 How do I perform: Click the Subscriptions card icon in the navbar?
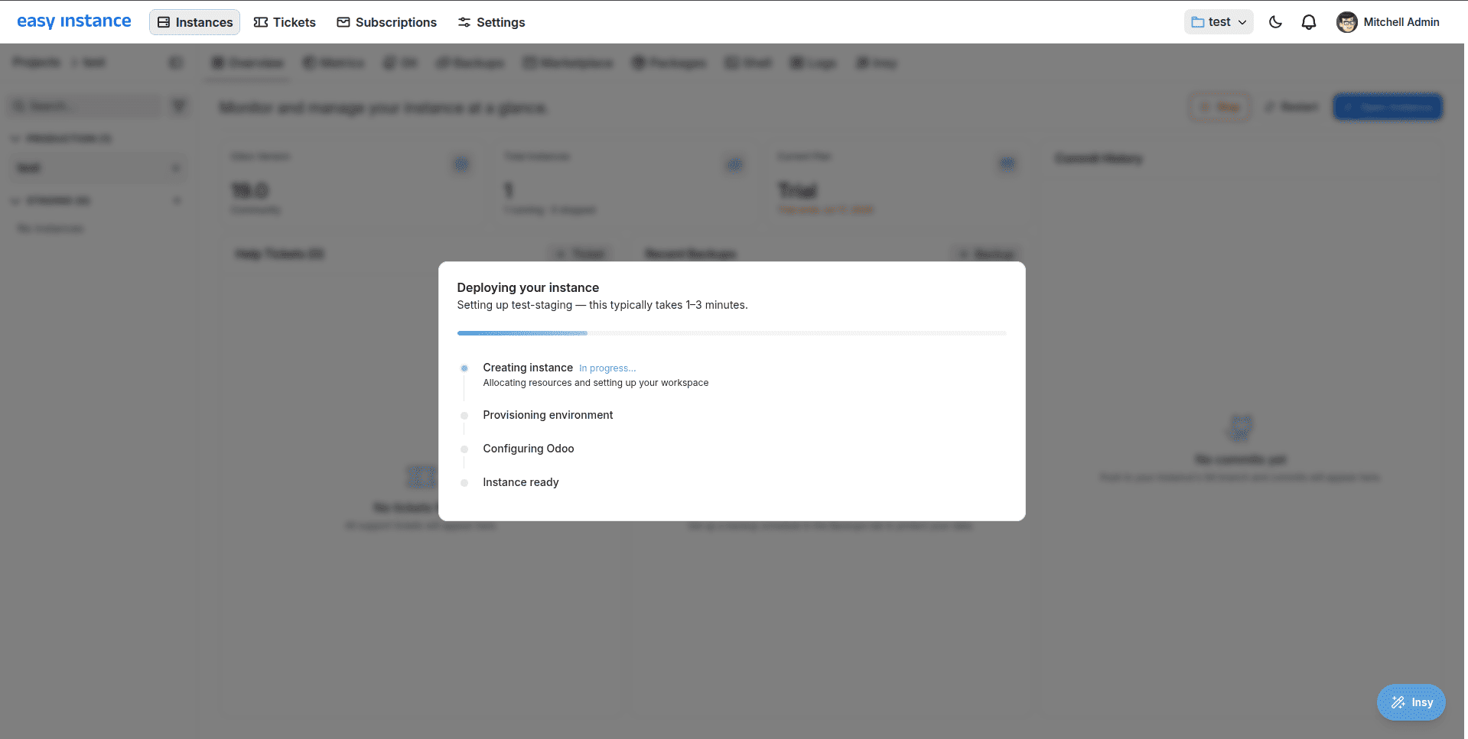(x=343, y=22)
